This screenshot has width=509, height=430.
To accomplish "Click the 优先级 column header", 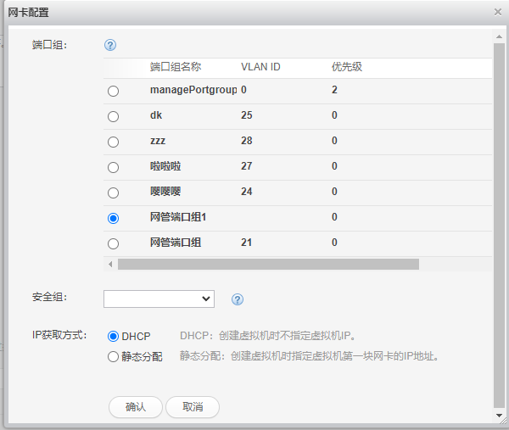I will [347, 67].
